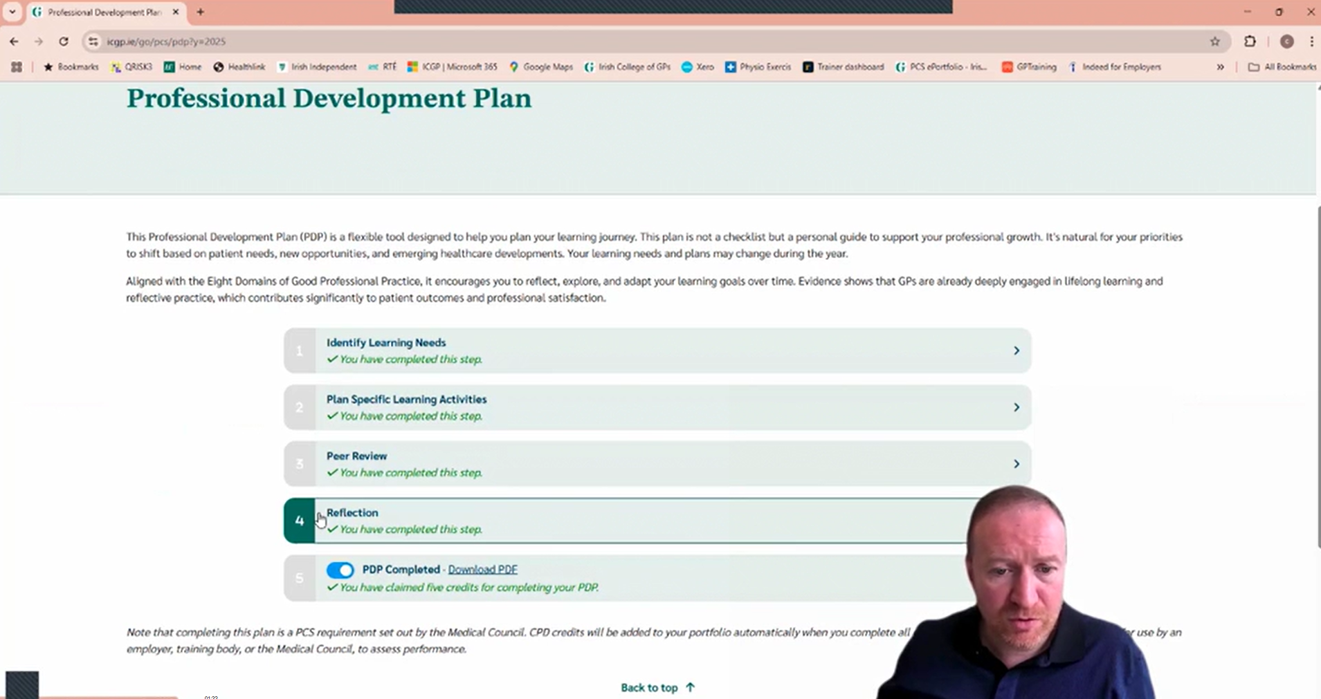Click the Download PDF link

tap(482, 569)
